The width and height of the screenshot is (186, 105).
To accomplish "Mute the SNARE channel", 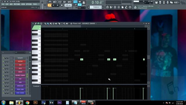I will point(3,72).
